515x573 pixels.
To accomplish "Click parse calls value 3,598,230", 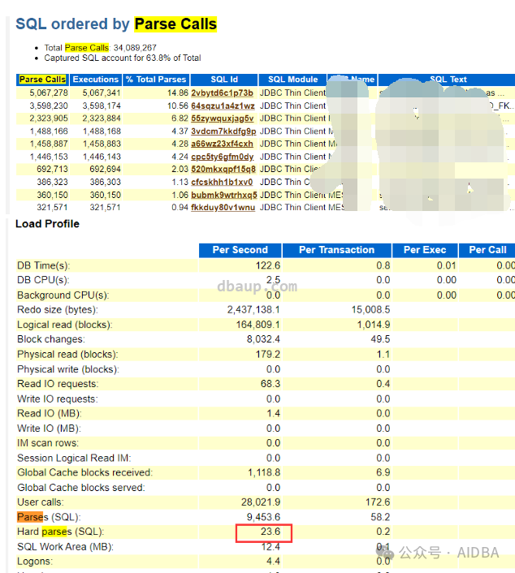I will click(x=49, y=106).
